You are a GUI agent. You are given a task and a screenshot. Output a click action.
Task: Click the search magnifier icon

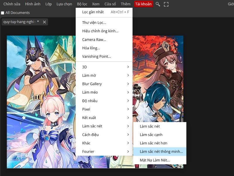point(158,4)
